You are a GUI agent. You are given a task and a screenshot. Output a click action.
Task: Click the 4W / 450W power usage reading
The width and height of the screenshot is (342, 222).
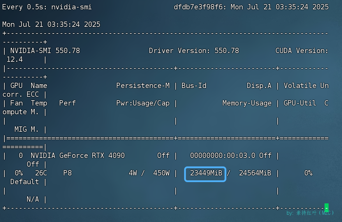(x=150, y=173)
